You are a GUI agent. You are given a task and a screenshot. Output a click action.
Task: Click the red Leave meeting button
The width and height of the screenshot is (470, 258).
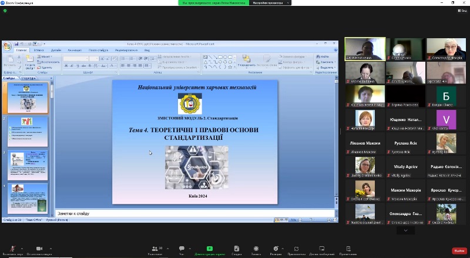coord(458,250)
